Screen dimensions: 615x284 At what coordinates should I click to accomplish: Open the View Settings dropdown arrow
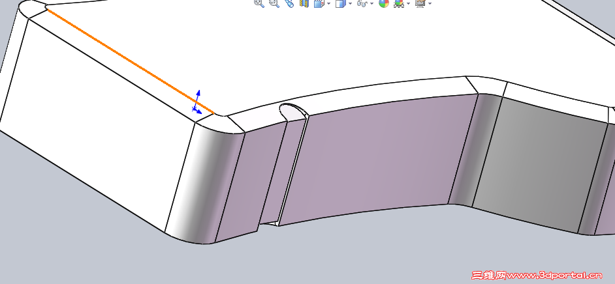click(x=430, y=3)
